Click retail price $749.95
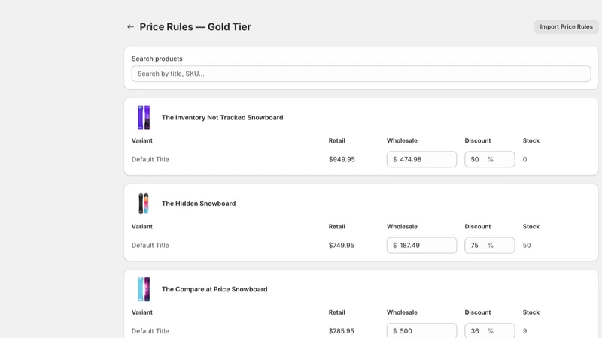The height and width of the screenshot is (338, 602). point(342,246)
